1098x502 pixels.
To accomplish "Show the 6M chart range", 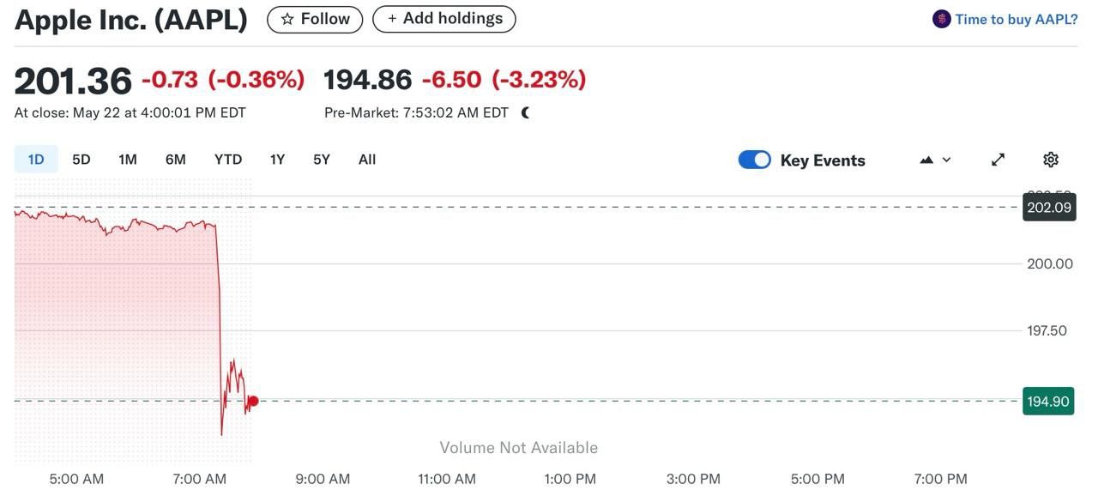I will pos(176,160).
